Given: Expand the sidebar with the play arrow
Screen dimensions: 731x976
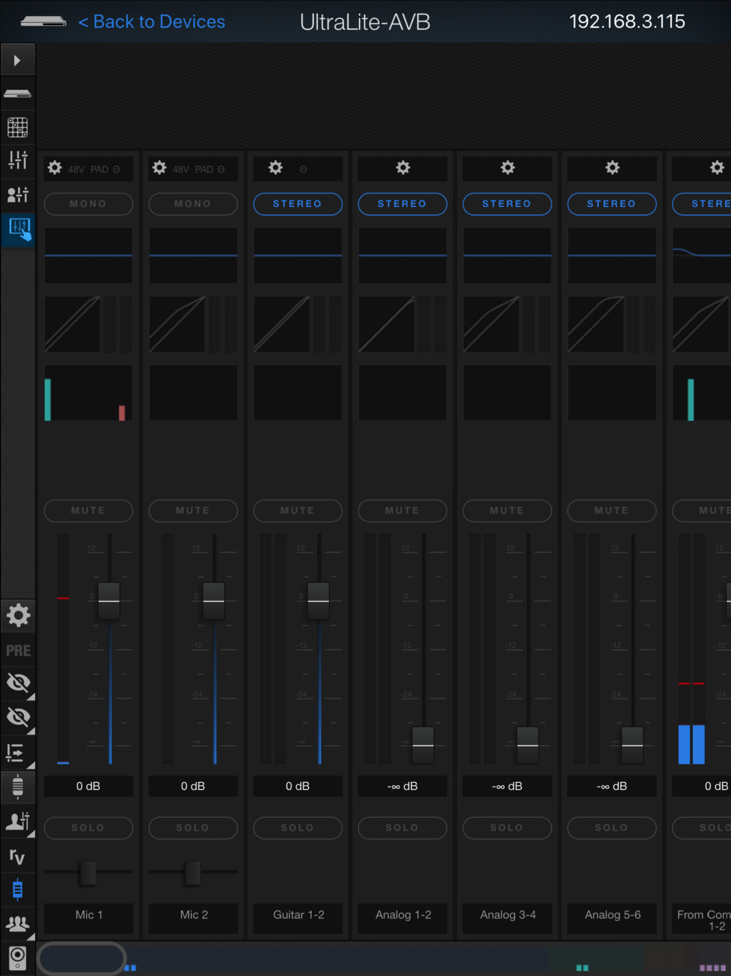Looking at the screenshot, I should [x=17, y=60].
